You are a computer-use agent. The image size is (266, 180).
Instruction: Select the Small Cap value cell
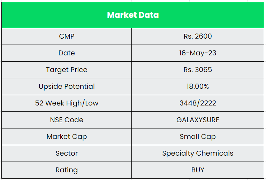tap(198, 136)
